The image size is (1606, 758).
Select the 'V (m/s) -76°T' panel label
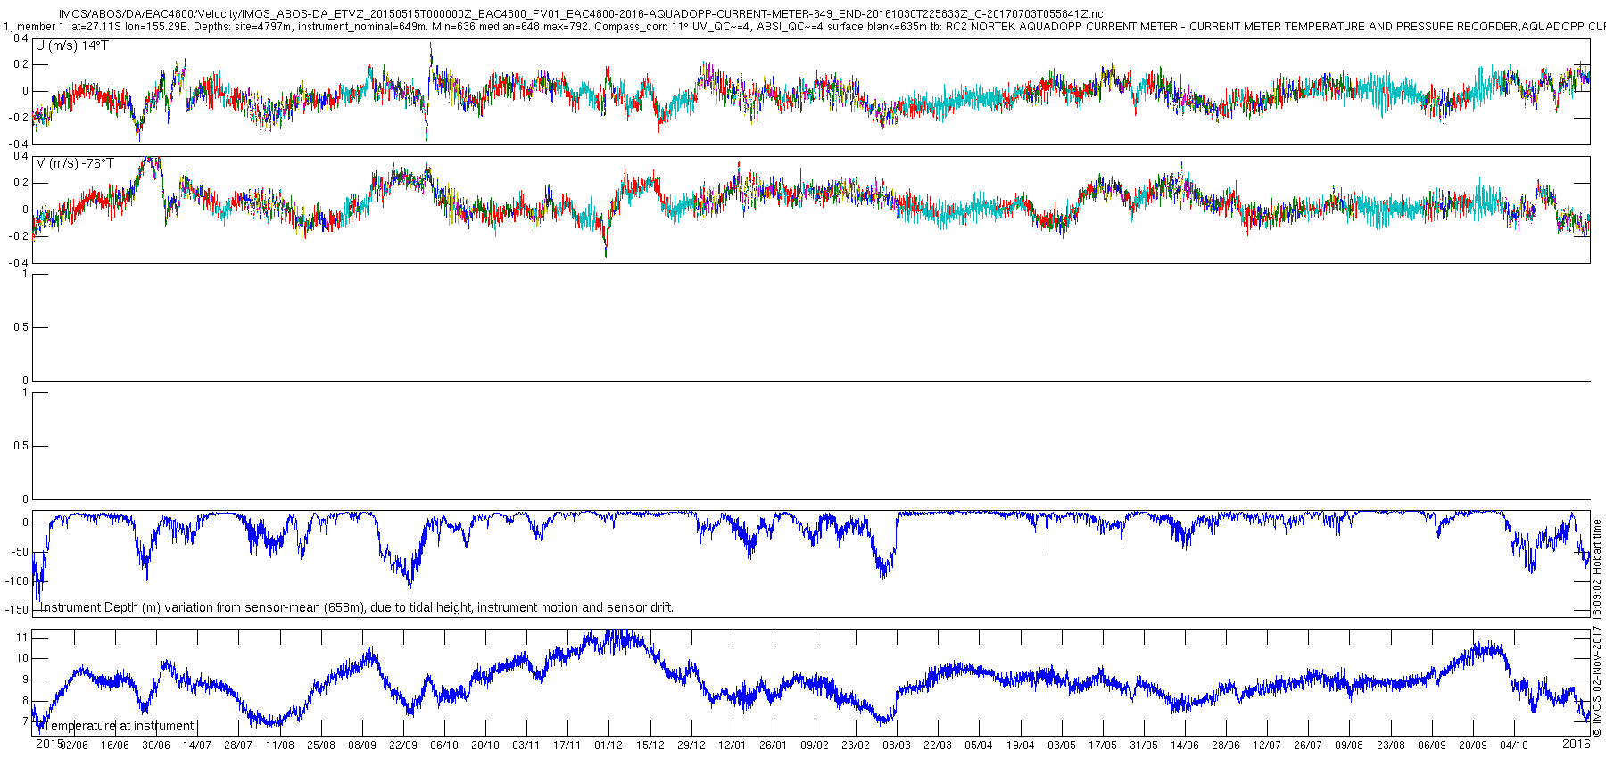tap(75, 163)
